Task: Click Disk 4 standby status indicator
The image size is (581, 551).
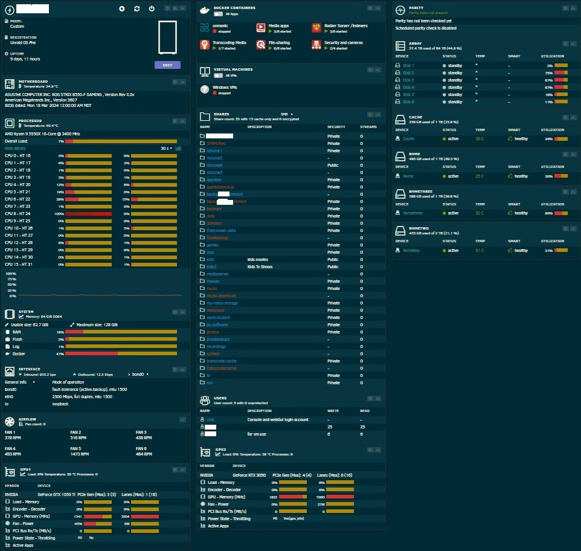Action: [x=445, y=88]
